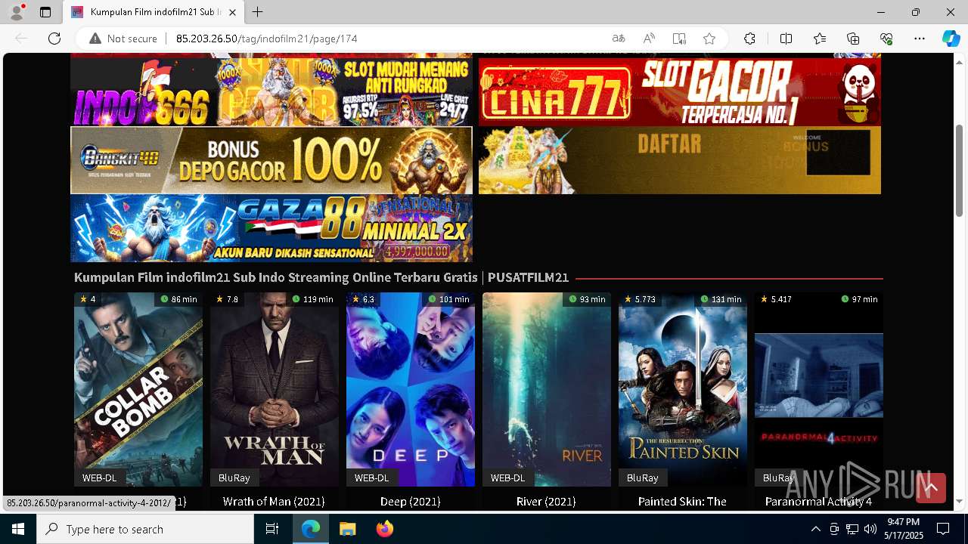Click WEB-DL badge on River
The image size is (968, 544).
[508, 478]
